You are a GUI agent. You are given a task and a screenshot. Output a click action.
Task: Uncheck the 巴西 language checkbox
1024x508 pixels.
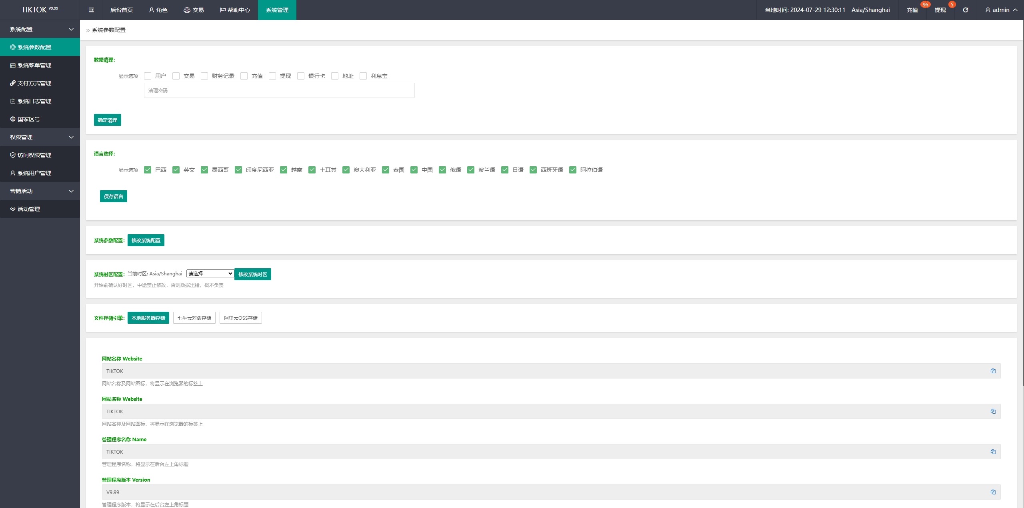148,170
